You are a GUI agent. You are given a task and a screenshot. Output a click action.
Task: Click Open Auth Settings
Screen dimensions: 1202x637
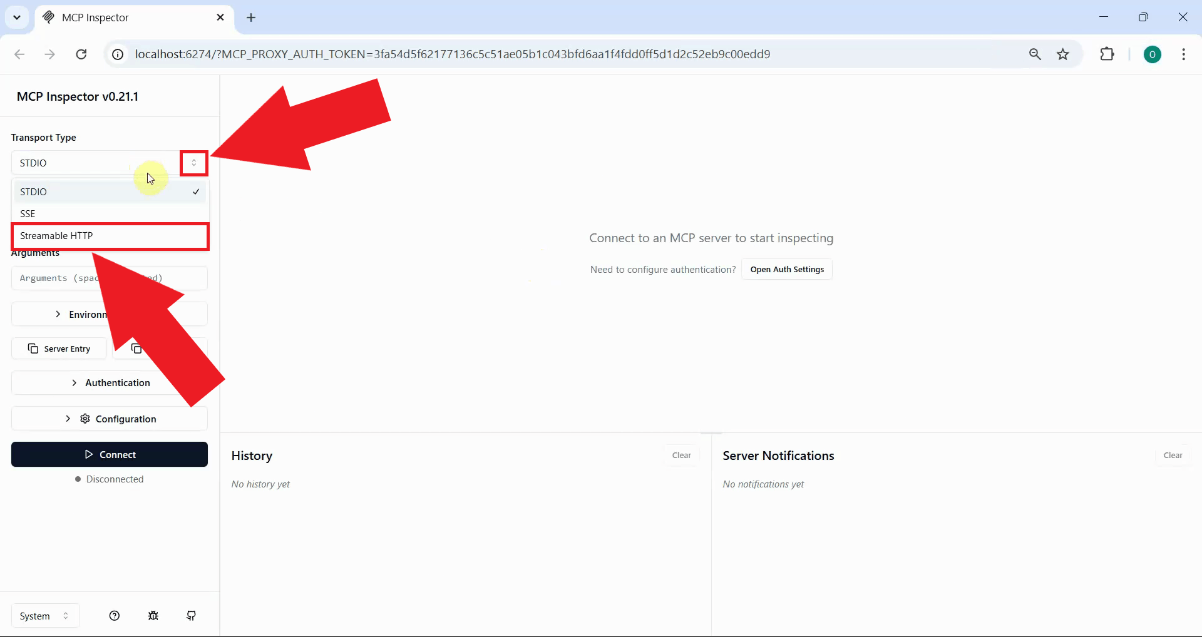coord(787,269)
